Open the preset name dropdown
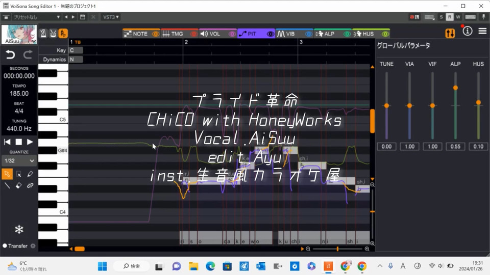The width and height of the screenshot is (490, 275). point(36,17)
